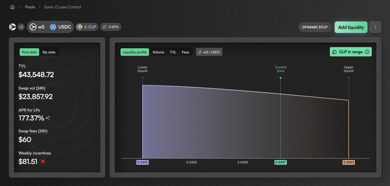Click the Upper bound chart marker

[x=349, y=69]
